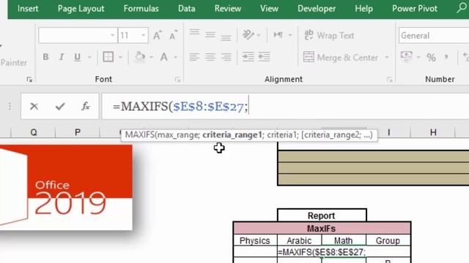Expand the underline style dropdown arrow

89,57
